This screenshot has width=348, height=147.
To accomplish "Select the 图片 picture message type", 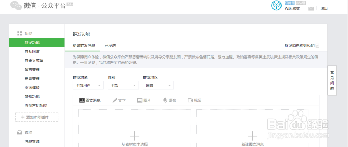I will pos(144,100).
